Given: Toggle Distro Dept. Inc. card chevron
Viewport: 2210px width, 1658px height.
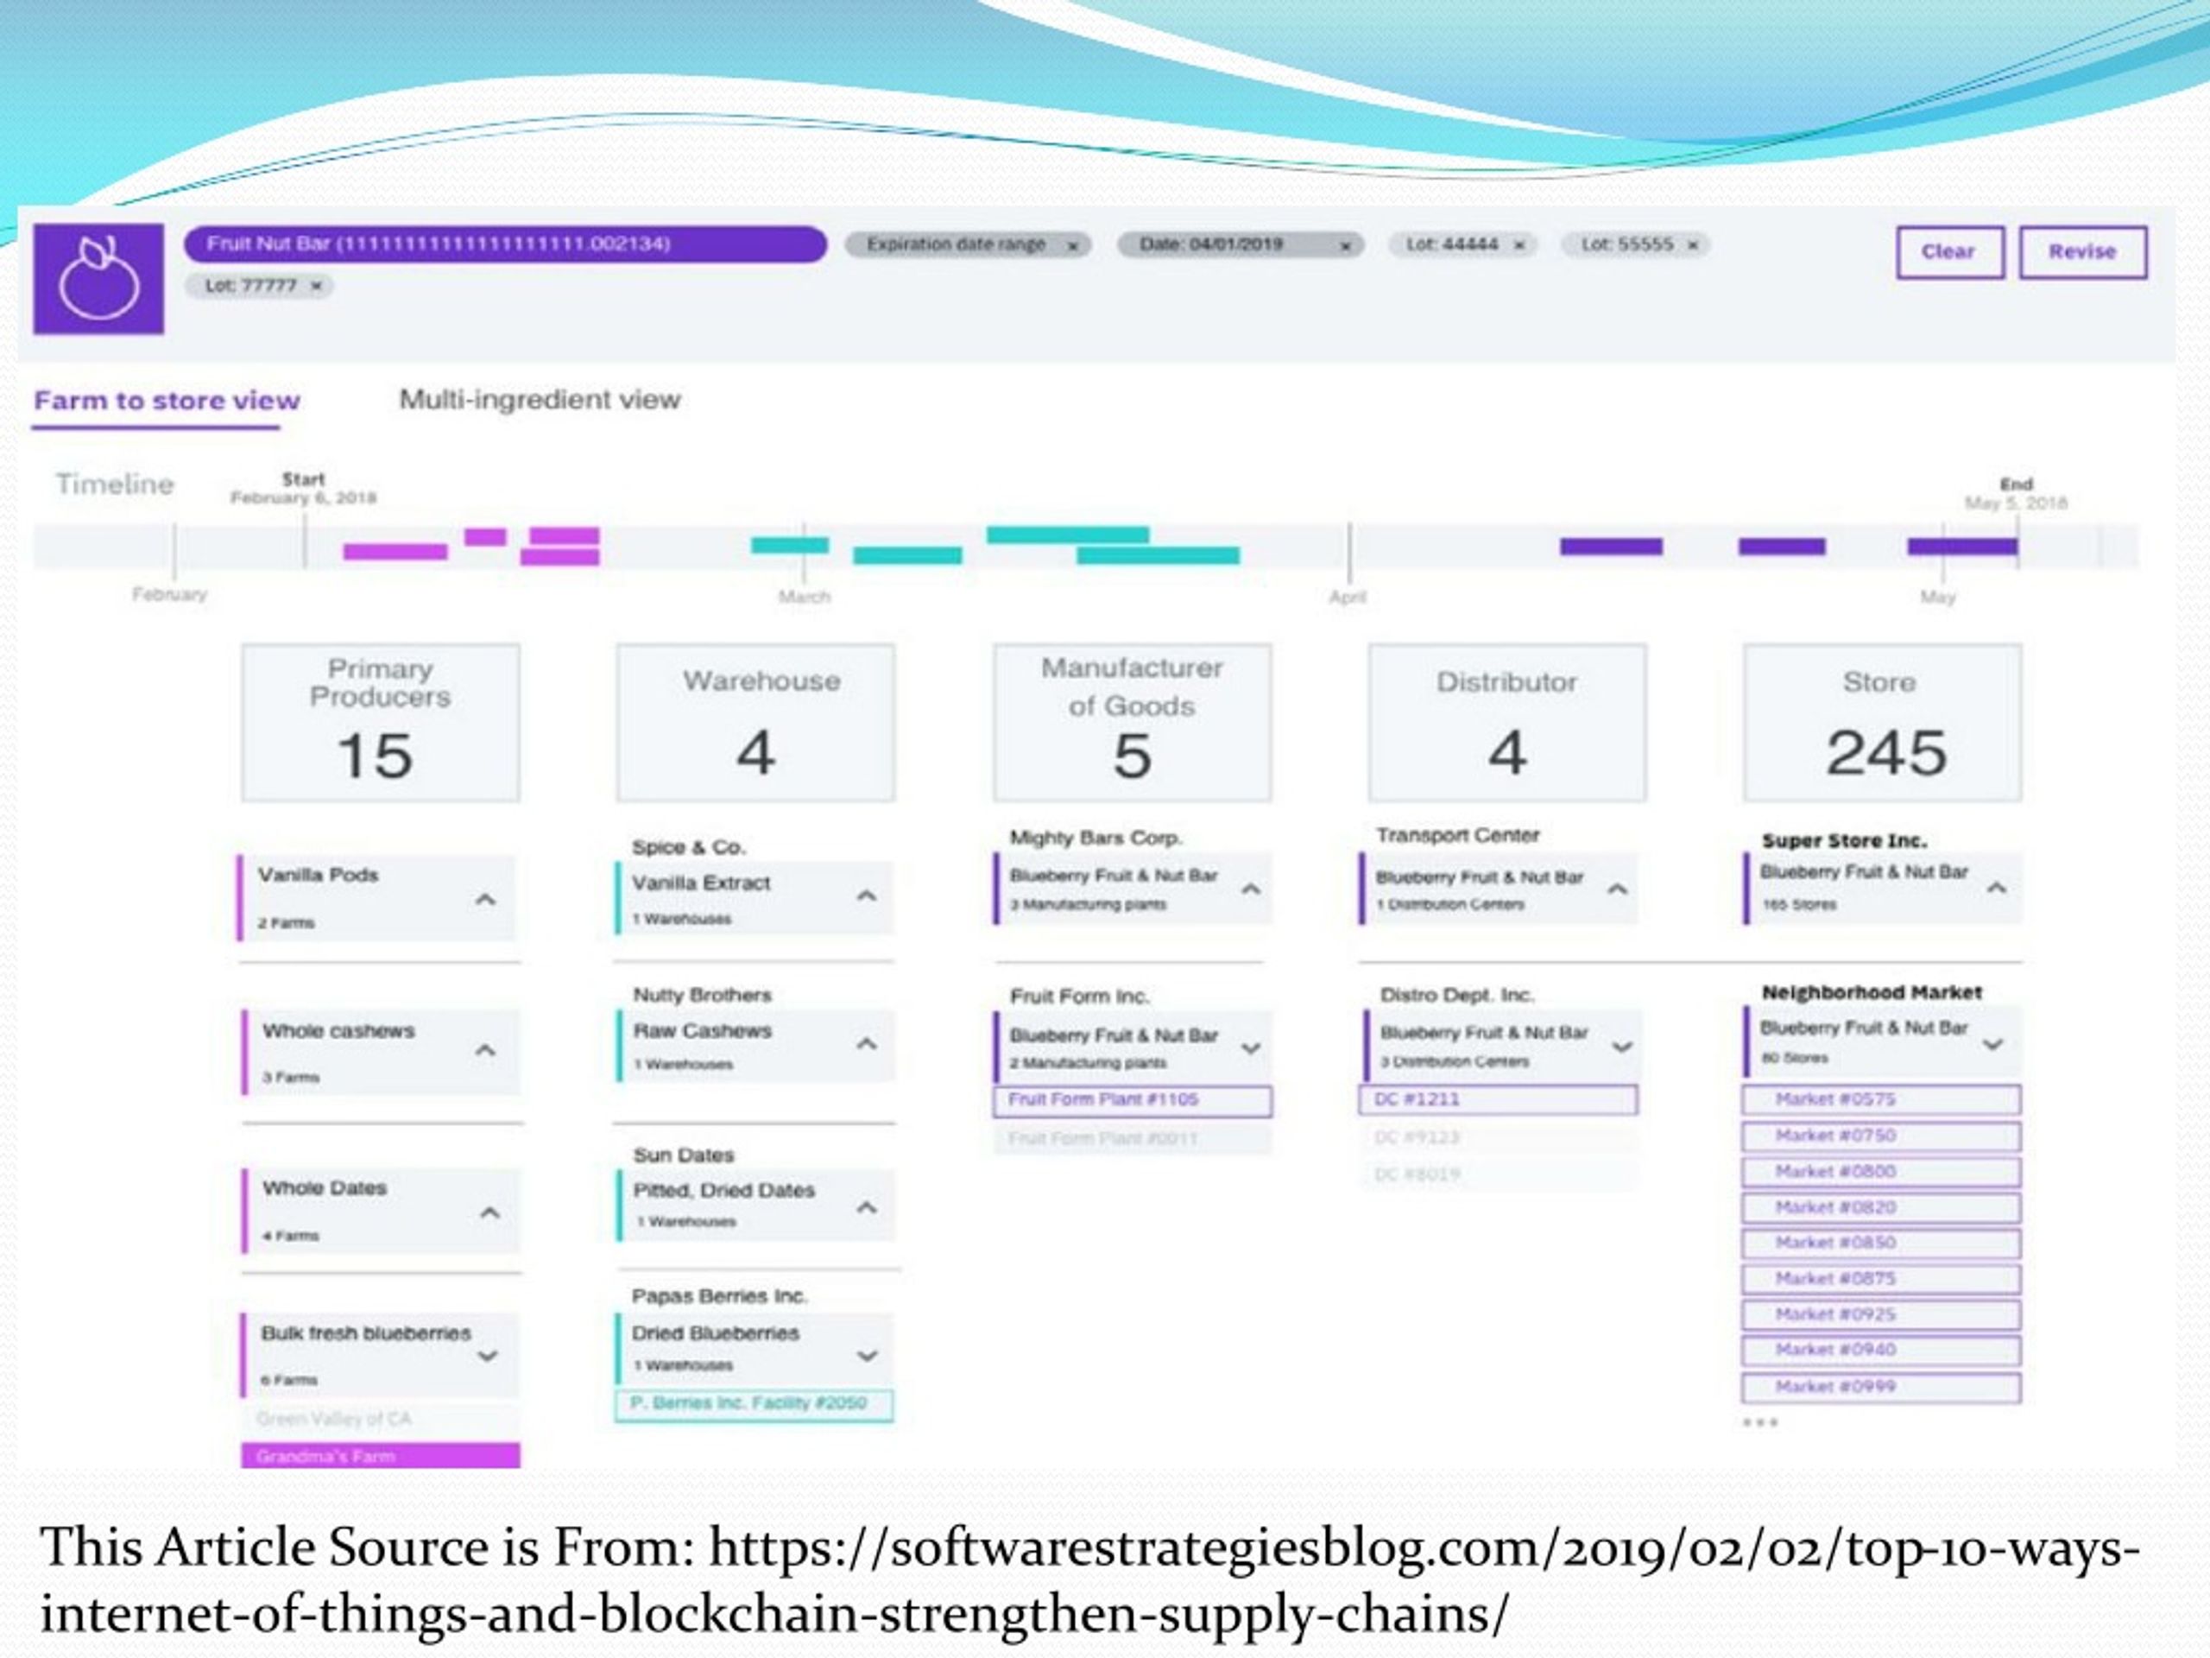Looking at the screenshot, I should [1622, 1047].
